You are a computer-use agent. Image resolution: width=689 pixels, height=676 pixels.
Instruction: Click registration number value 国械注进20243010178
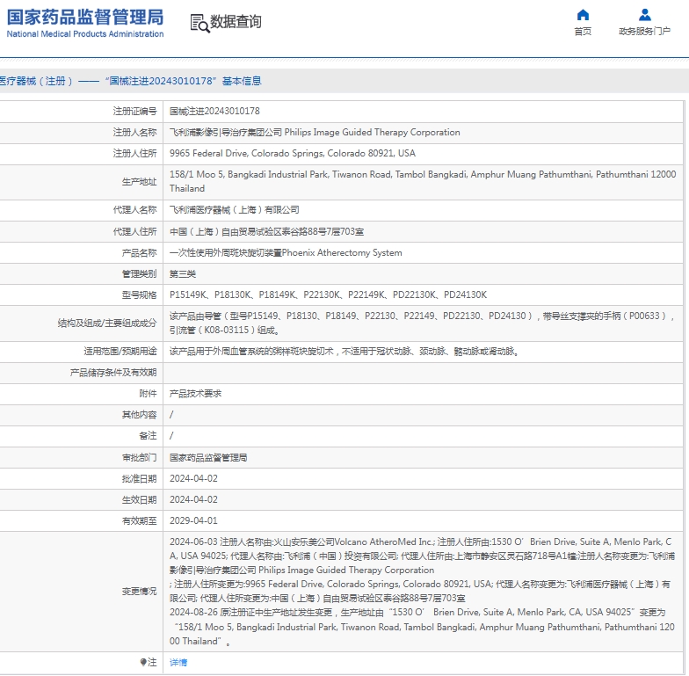pyautogui.click(x=214, y=111)
